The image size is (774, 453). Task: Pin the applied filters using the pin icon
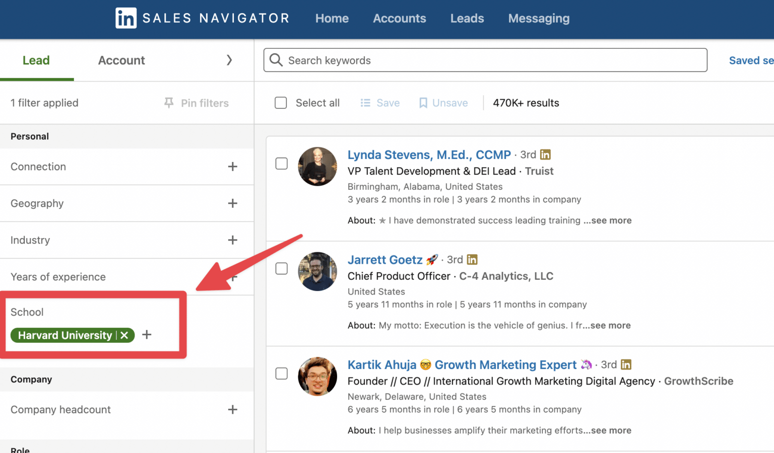tap(168, 103)
